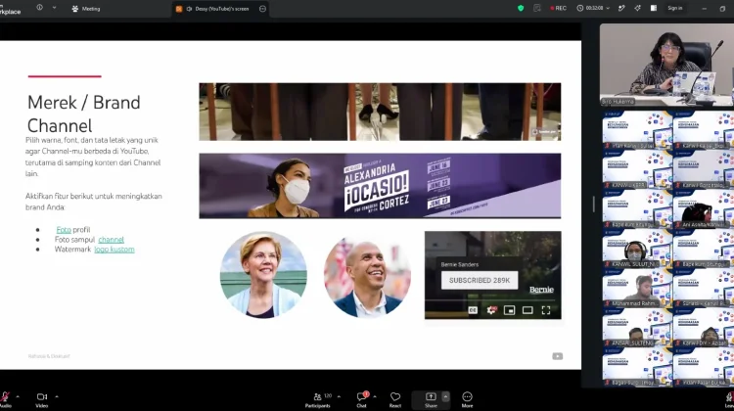Expand share options arrow
Viewport: 734px width, 411px height.
(445, 396)
